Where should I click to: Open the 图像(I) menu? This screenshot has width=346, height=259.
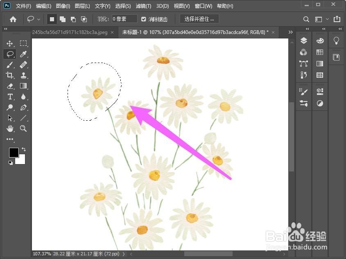(63, 6)
